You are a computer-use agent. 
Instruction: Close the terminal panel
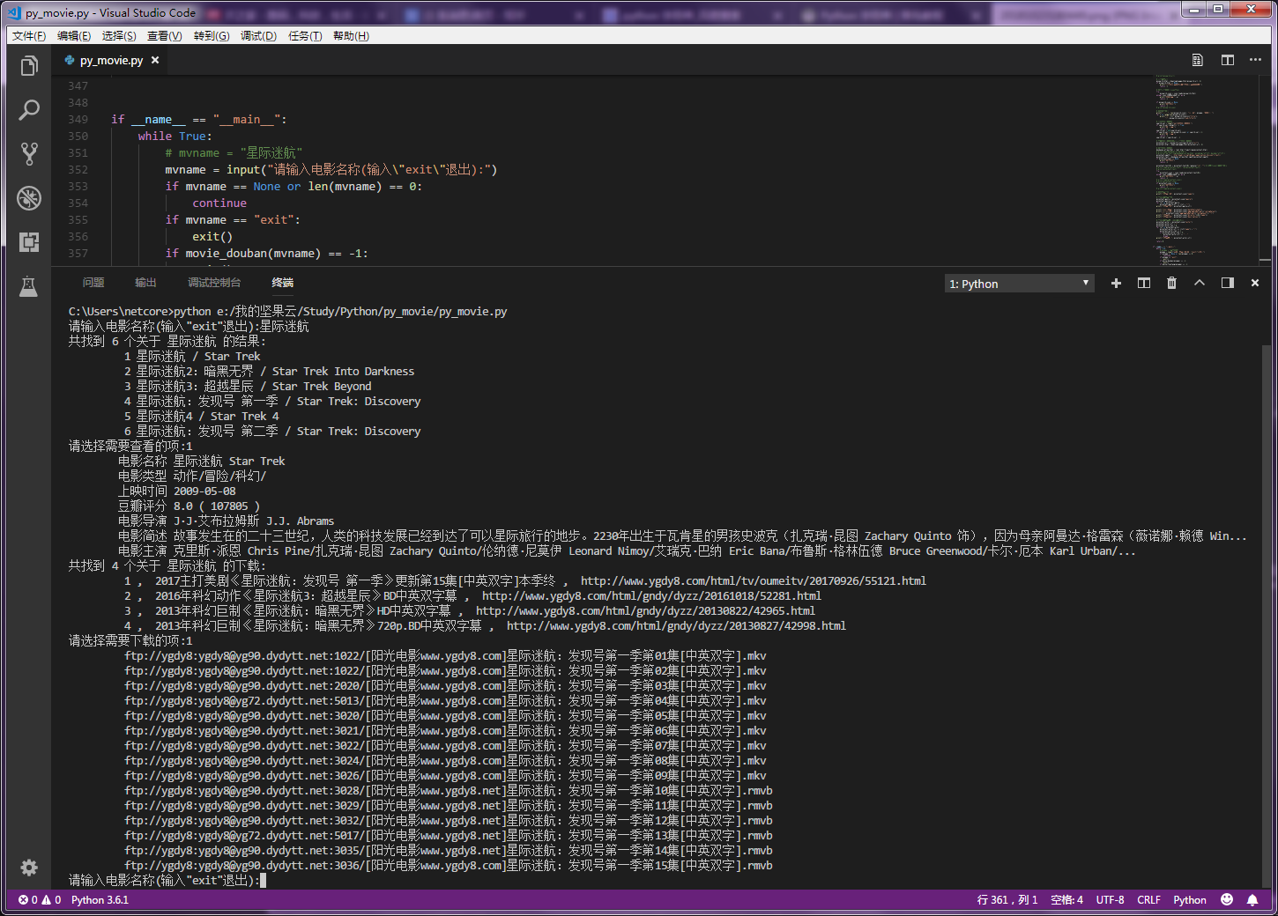tap(1255, 283)
